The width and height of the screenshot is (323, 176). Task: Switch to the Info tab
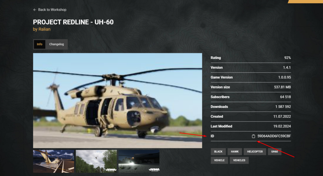(40, 44)
